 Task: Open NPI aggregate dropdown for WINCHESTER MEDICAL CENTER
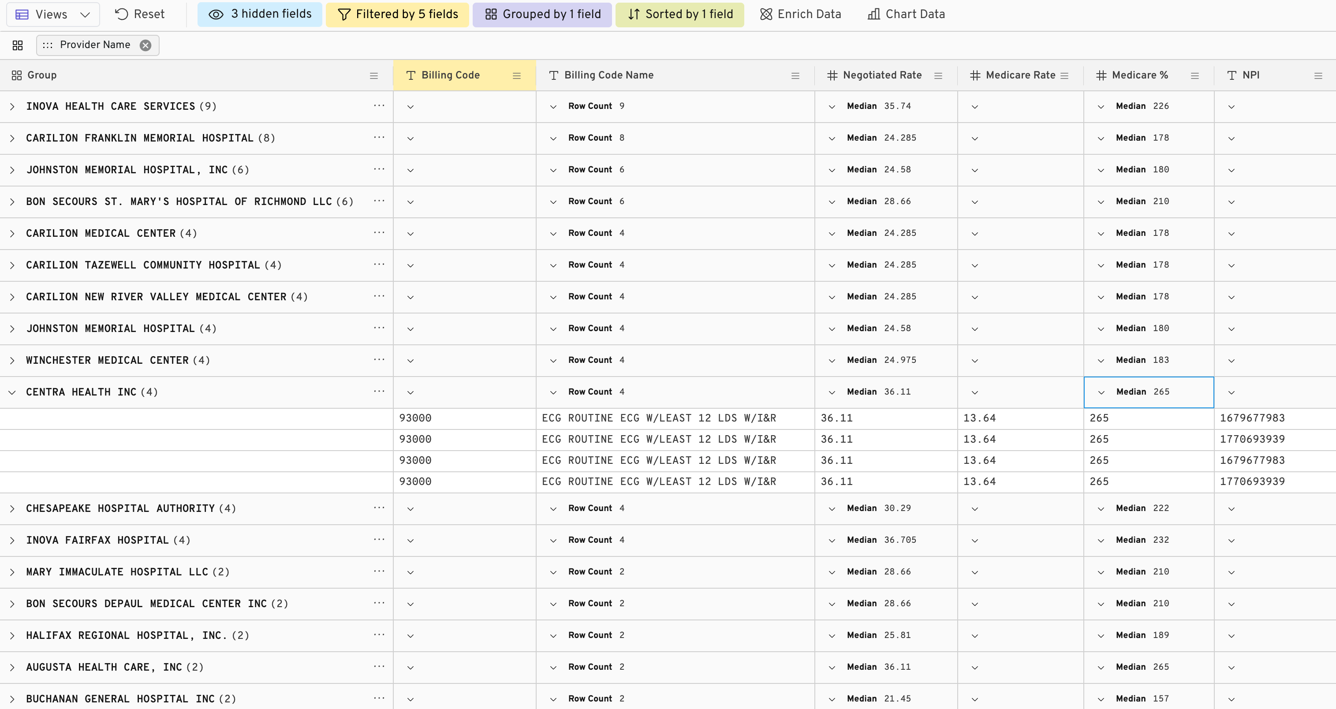1231,361
